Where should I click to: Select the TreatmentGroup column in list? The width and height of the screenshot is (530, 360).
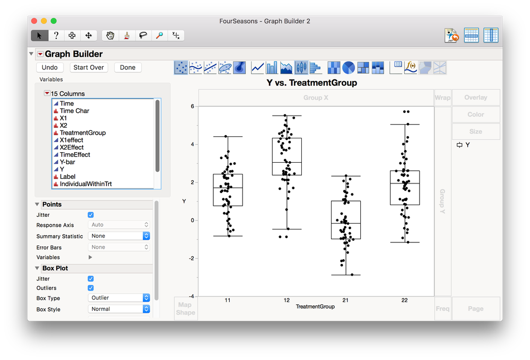103,133
